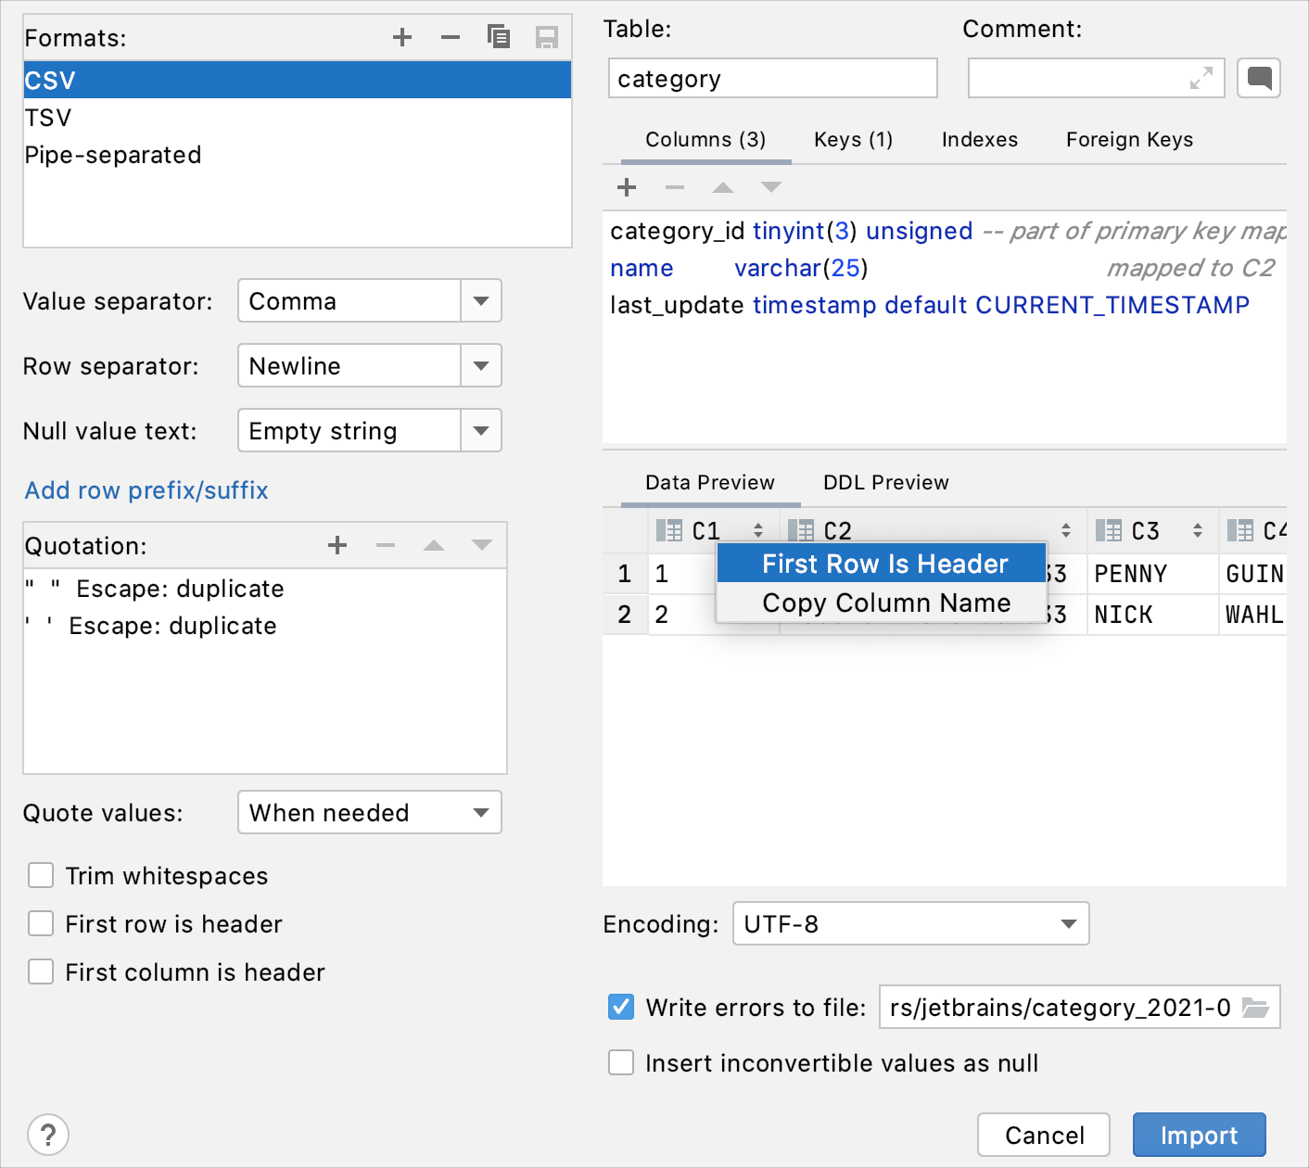Remove the selected CSV format
This screenshot has height=1168, width=1309.
(451, 37)
